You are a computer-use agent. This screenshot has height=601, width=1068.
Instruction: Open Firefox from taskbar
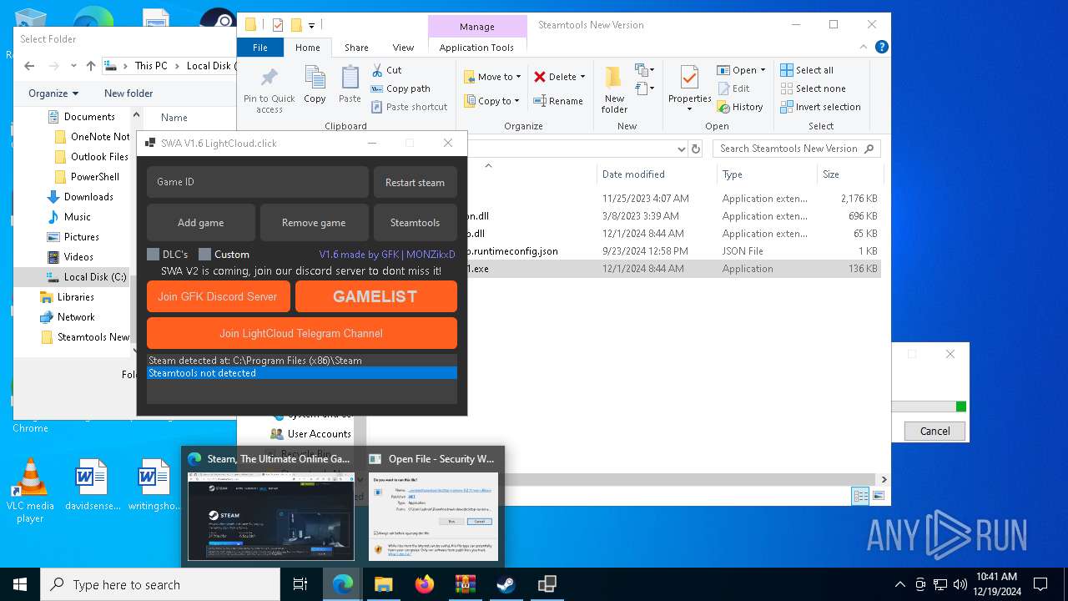point(424,584)
